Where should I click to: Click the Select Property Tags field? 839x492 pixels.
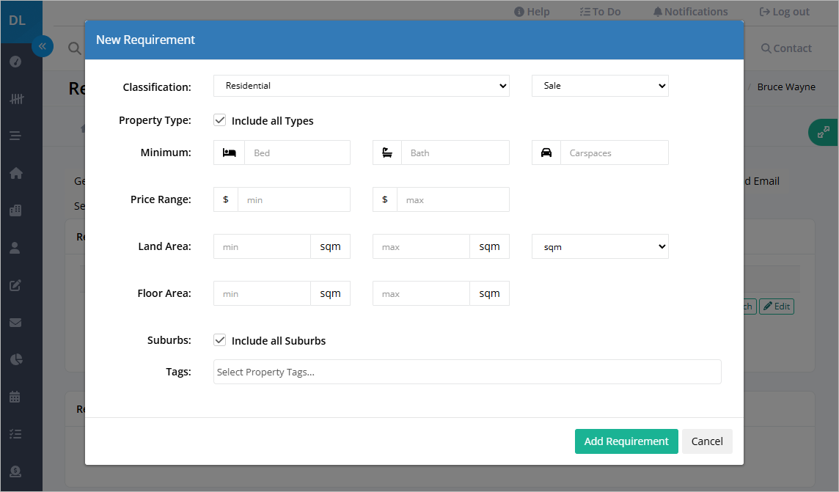point(467,372)
